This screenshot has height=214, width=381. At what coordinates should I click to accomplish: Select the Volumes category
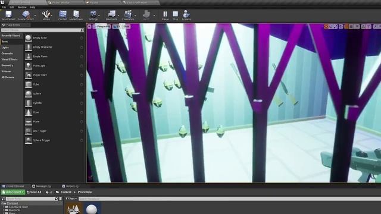(x=7, y=71)
